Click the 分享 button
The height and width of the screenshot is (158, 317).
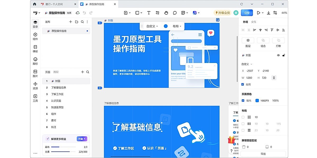pyautogui.click(x=246, y=13)
